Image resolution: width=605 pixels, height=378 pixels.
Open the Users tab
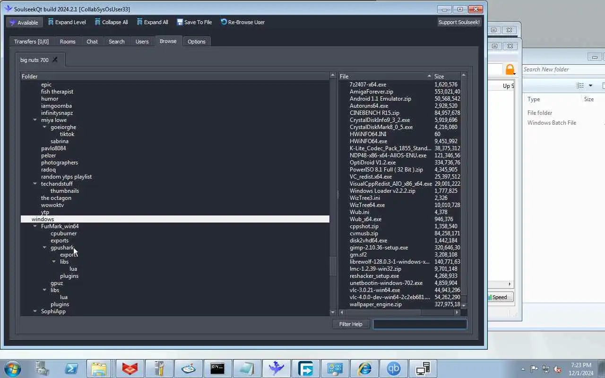point(142,42)
